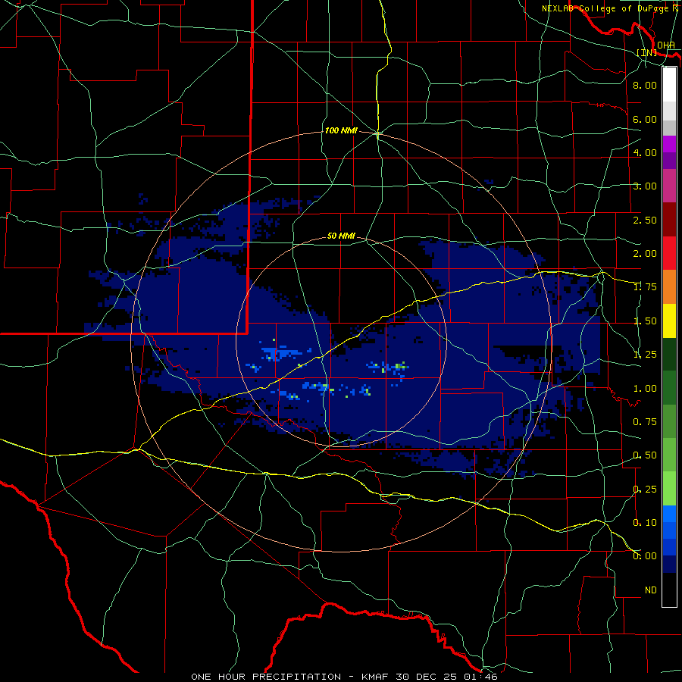682x682 pixels.
Task: Click the "OHA" product code label
Action: coord(666,45)
